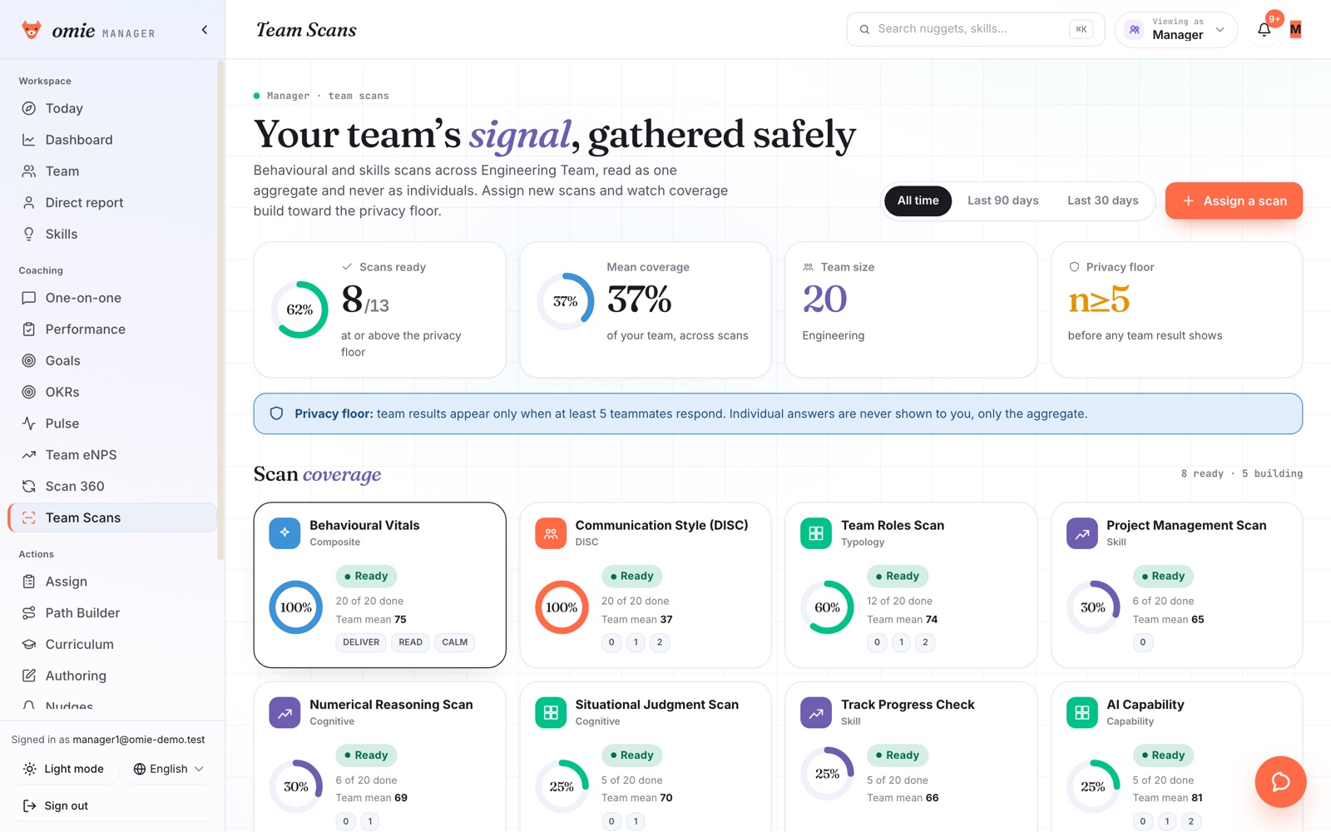
Task: Open the Team sidebar item
Action: (112, 171)
